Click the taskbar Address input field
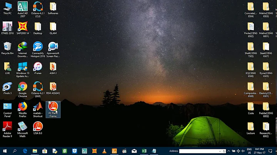The width and height of the screenshot is (277, 155). pos(199,151)
